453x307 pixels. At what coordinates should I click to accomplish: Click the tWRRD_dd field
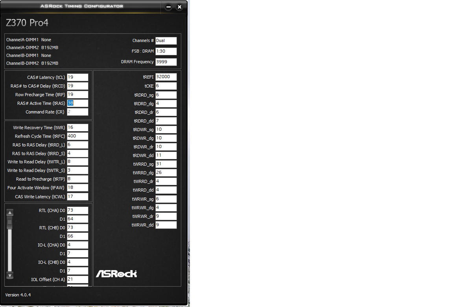click(x=166, y=190)
